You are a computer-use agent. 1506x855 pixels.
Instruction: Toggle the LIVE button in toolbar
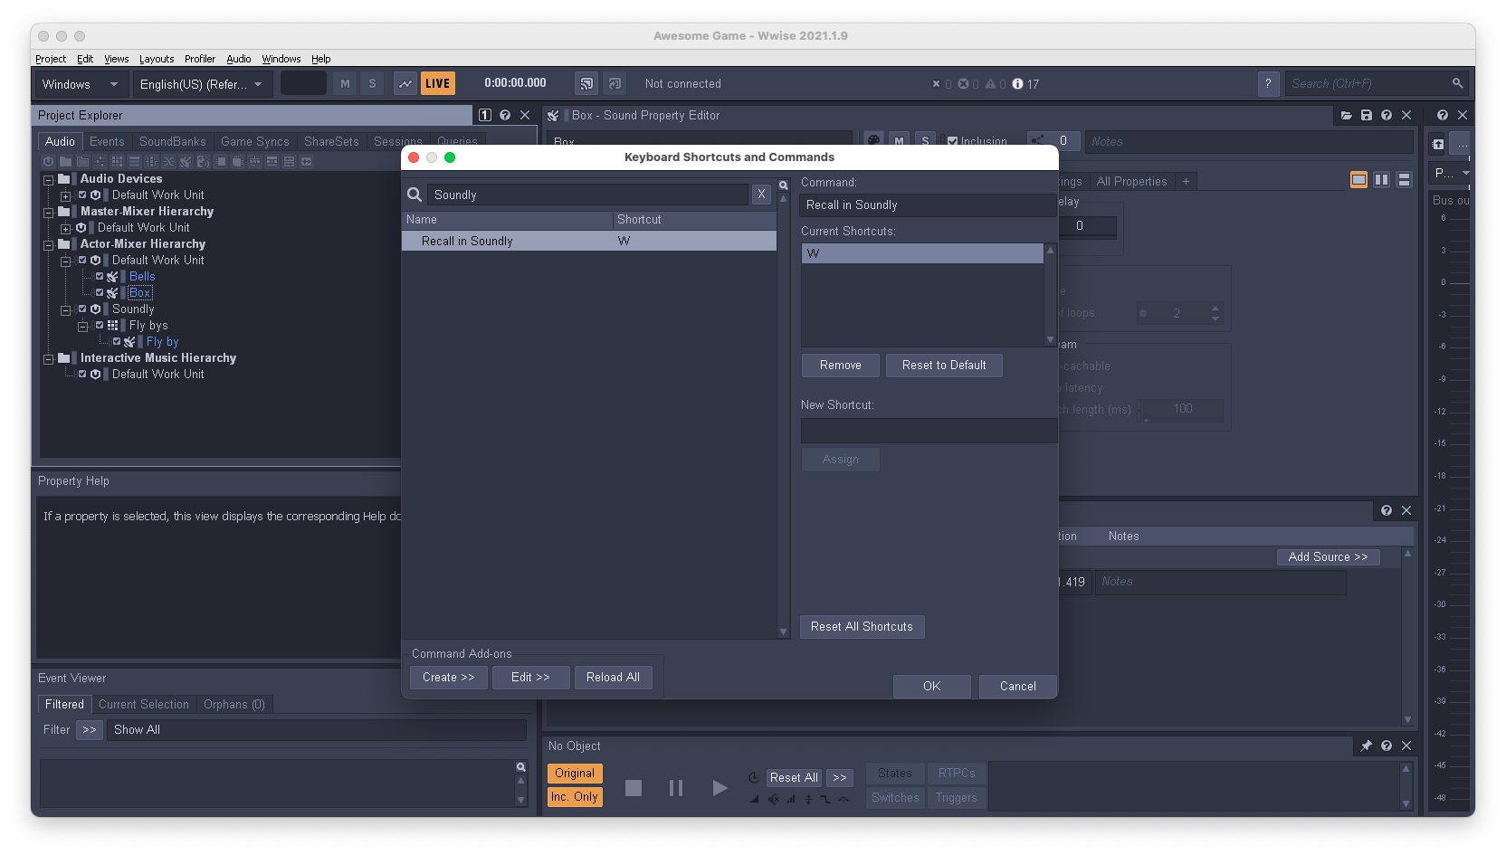pos(438,84)
